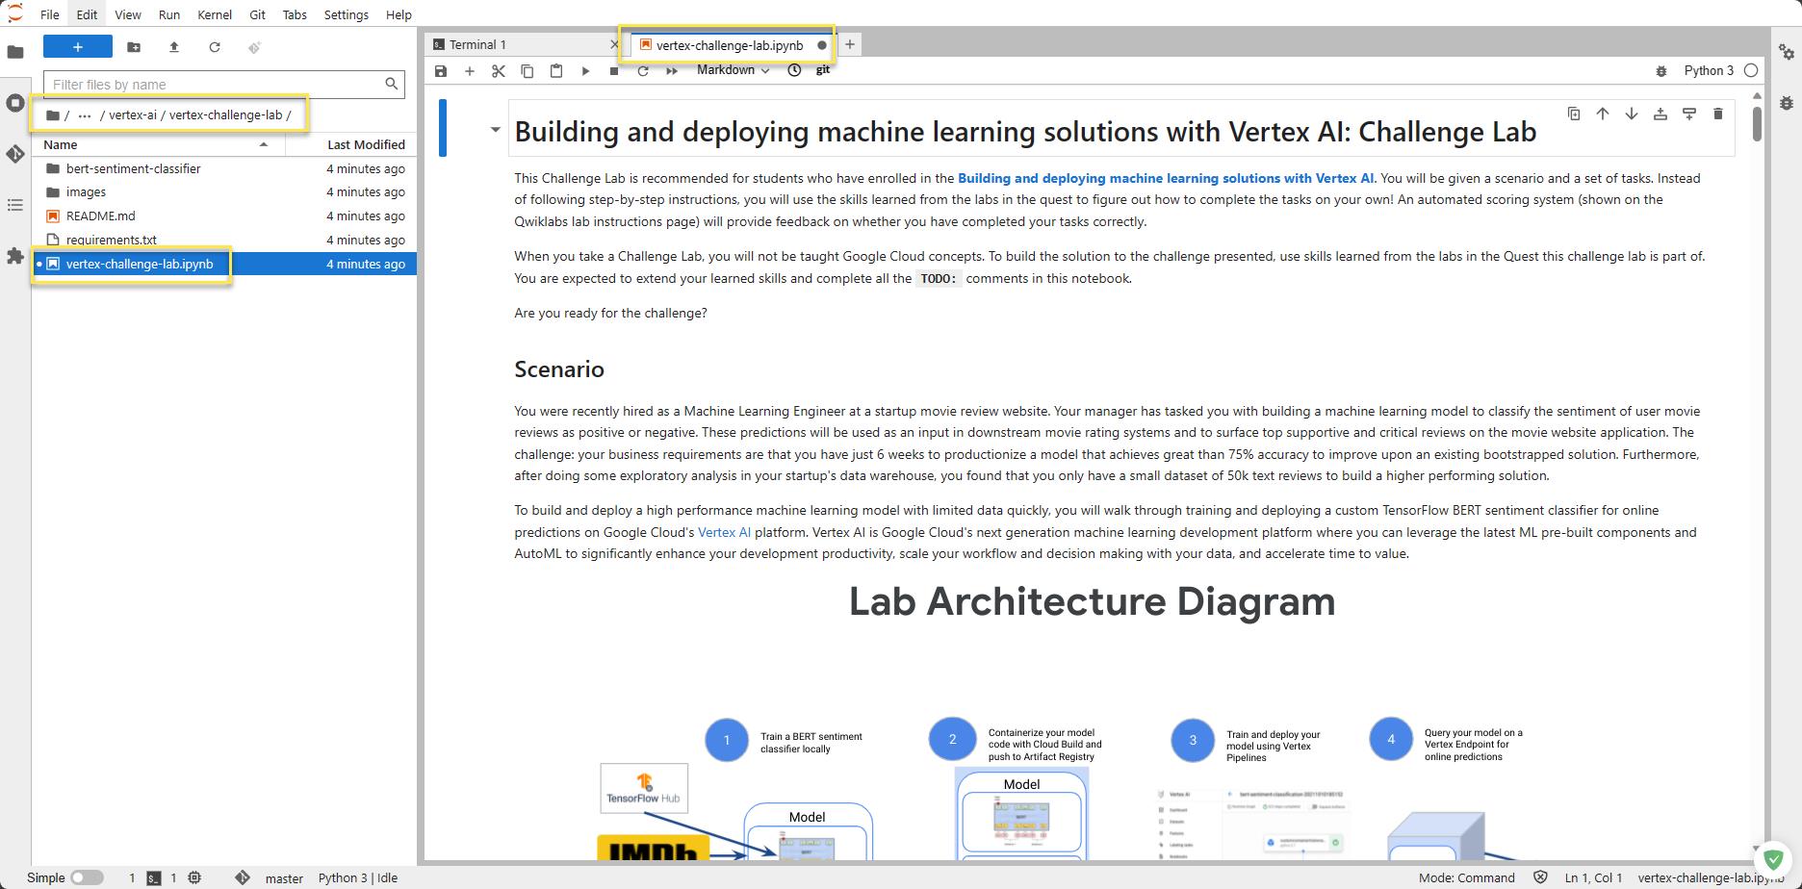1802x889 pixels.
Task: Open the Kernel menu
Action: tap(214, 14)
